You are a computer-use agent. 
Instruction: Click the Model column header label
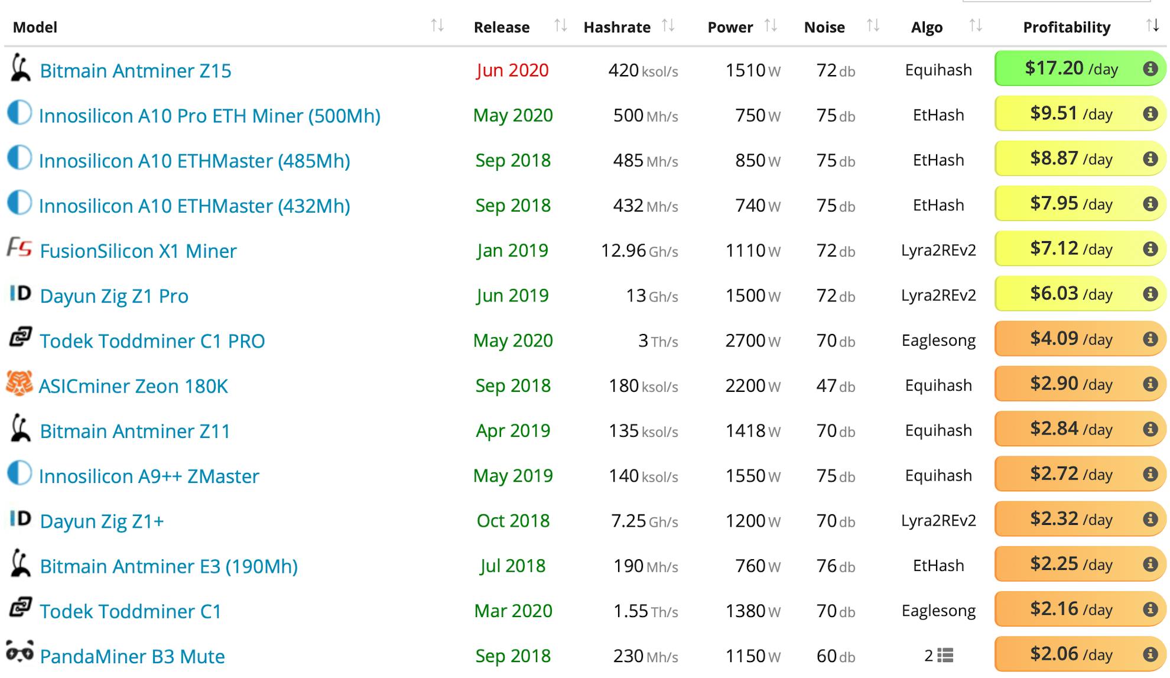coord(35,27)
